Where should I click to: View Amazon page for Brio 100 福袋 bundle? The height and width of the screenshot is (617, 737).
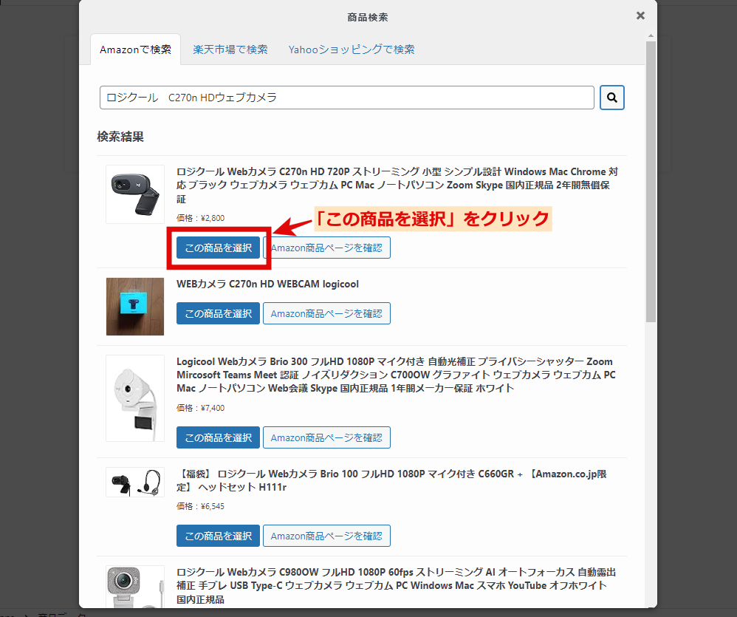[x=326, y=536]
